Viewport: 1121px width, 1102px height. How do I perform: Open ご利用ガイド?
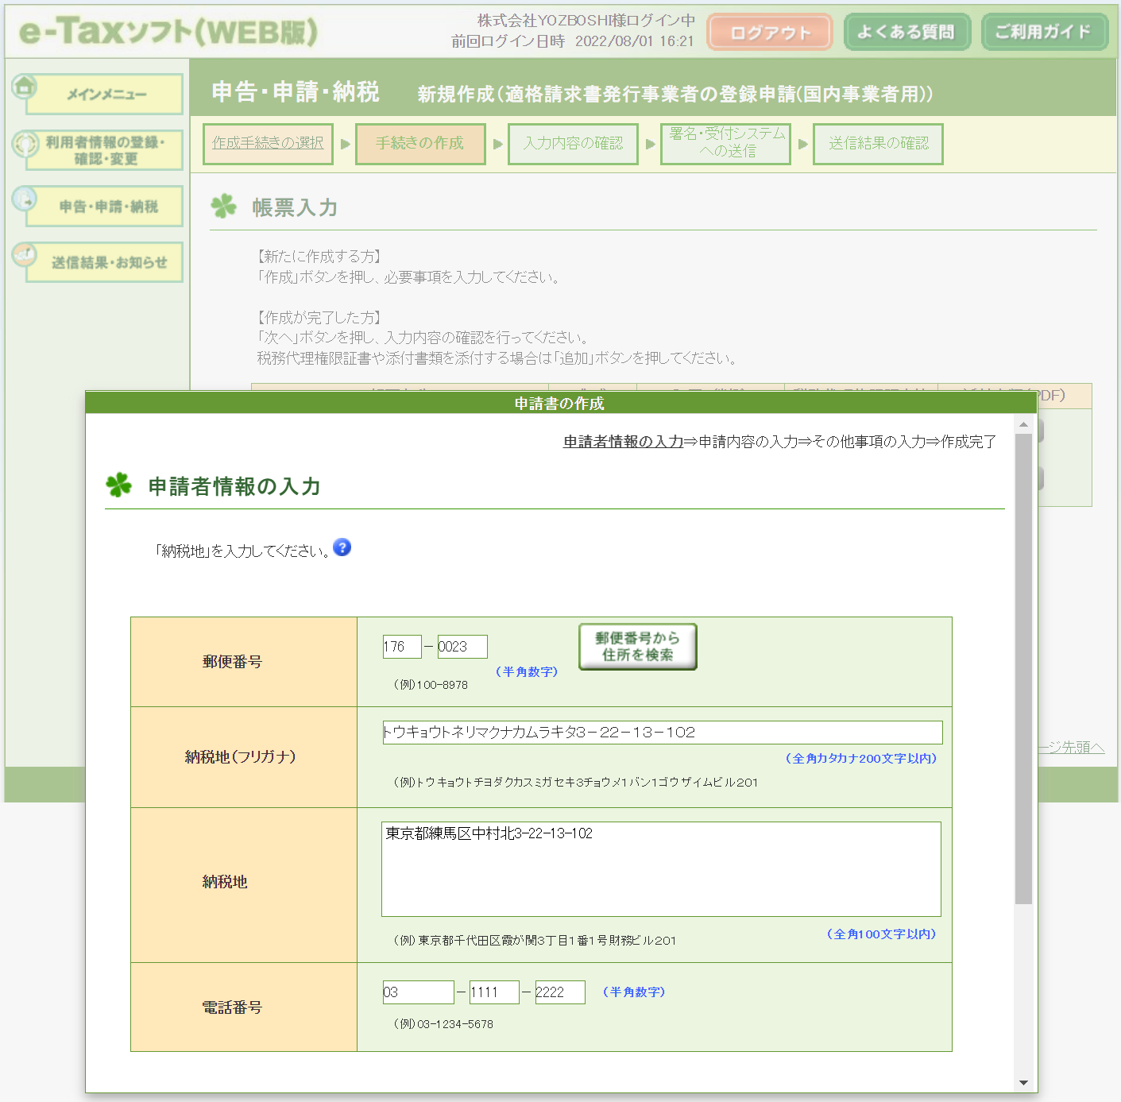1044,33
